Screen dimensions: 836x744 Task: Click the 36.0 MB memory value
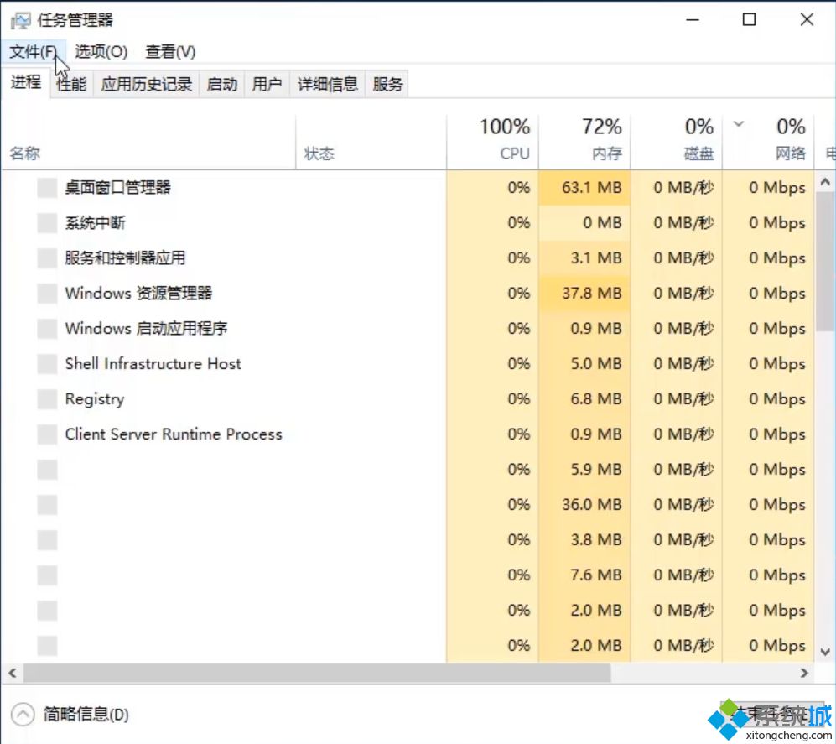pyautogui.click(x=591, y=505)
